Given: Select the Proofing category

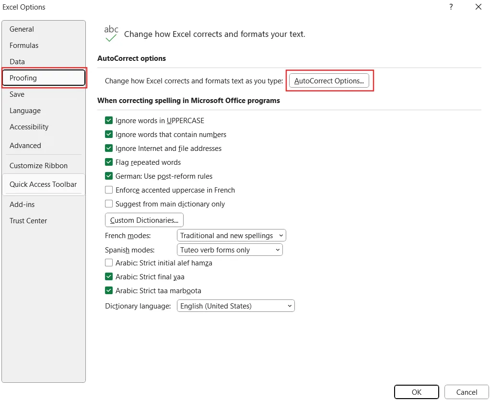Looking at the screenshot, I should click(x=44, y=78).
